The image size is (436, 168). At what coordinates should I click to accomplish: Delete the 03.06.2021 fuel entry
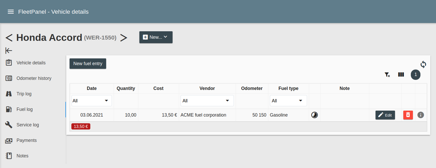click(x=408, y=115)
